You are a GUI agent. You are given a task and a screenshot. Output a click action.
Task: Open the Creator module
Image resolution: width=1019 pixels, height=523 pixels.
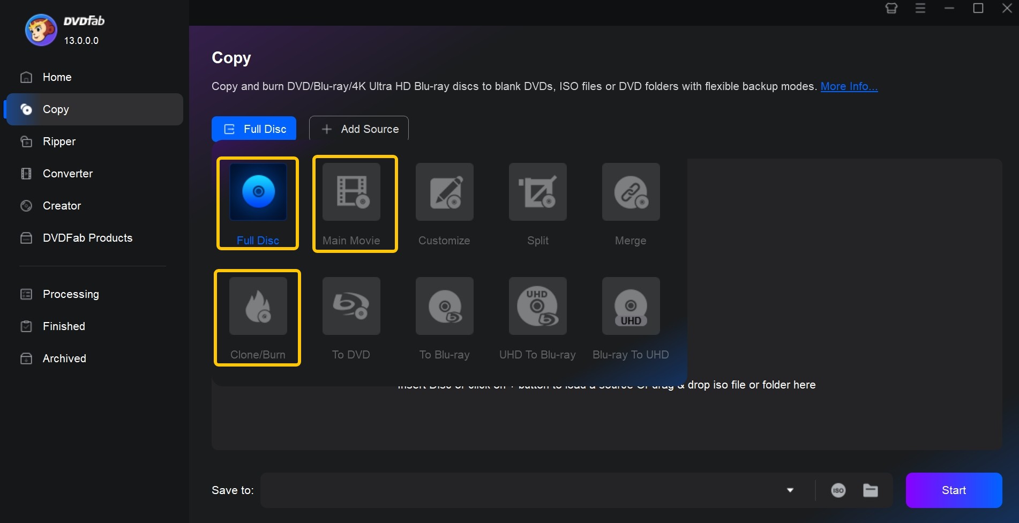point(94,206)
